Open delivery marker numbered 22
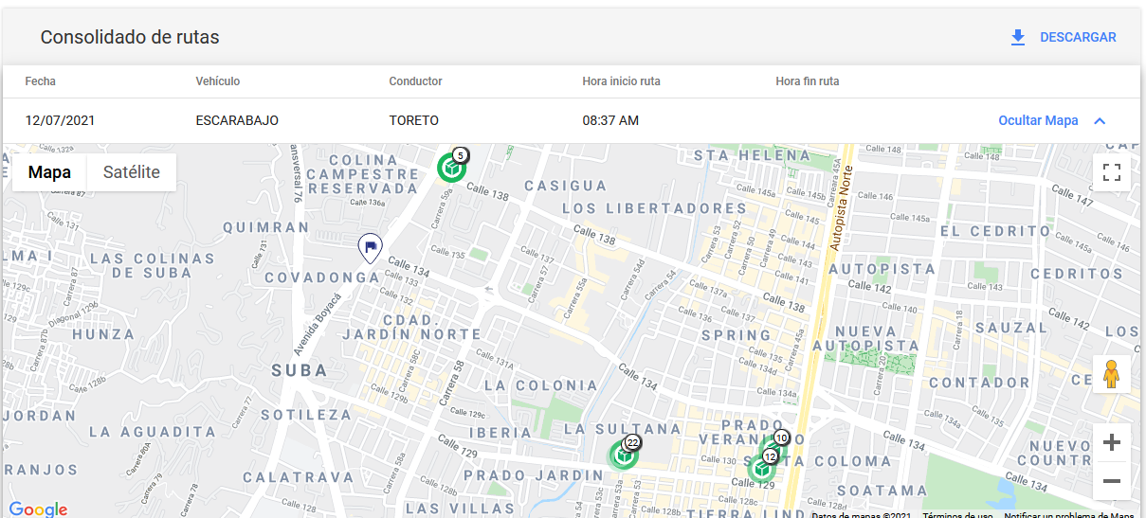 tap(623, 455)
